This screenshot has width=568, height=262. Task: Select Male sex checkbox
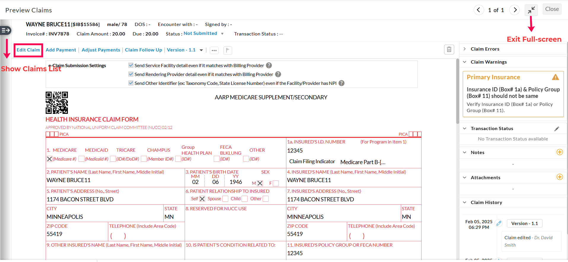[260, 183]
